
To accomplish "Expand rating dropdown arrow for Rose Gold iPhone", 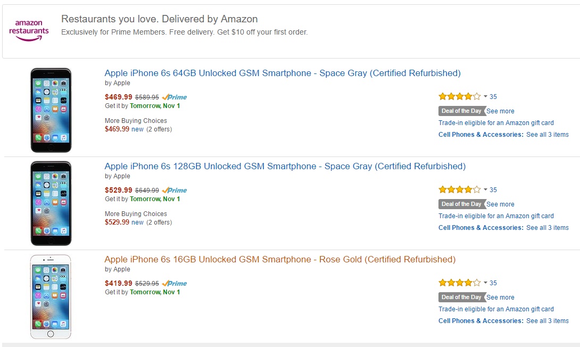I will (485, 283).
